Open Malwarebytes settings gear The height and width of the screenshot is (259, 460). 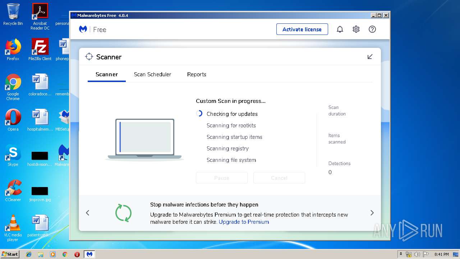(x=356, y=29)
